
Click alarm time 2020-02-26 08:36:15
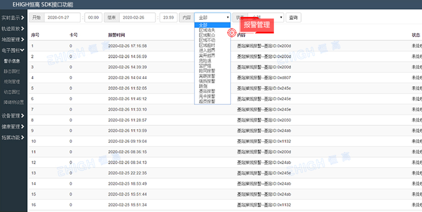[x=128, y=152]
